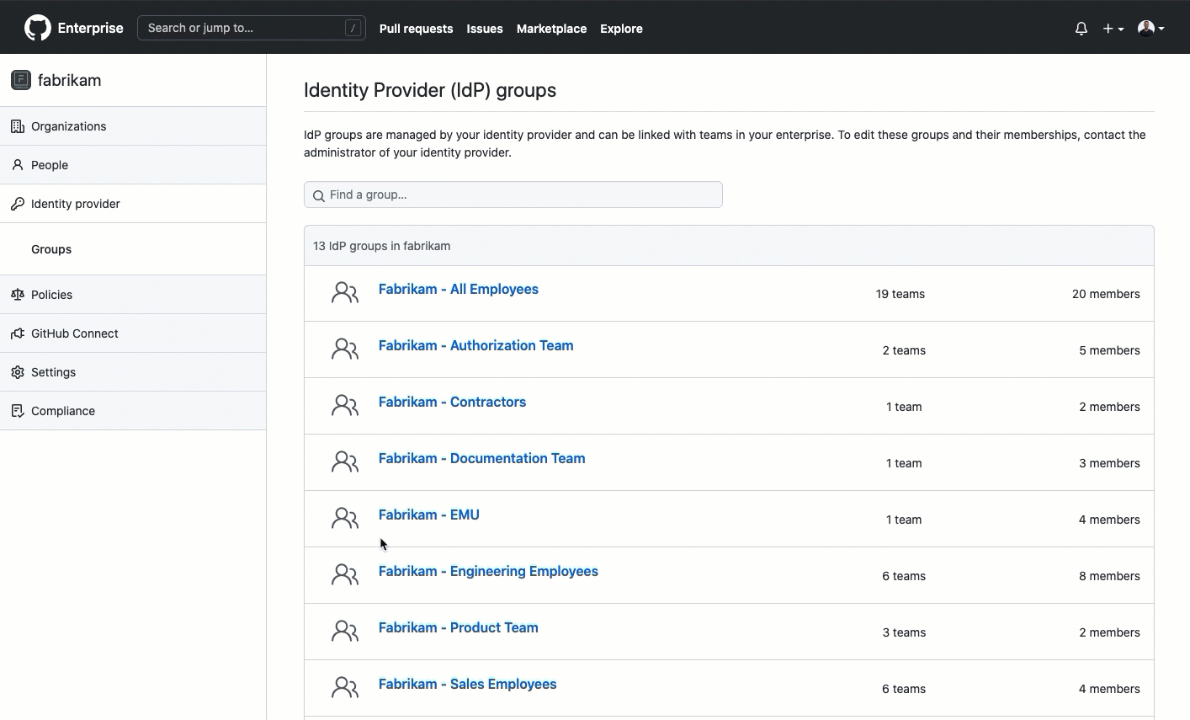Click the Compliance sidebar icon
Image resolution: width=1190 pixels, height=720 pixels.
18,410
